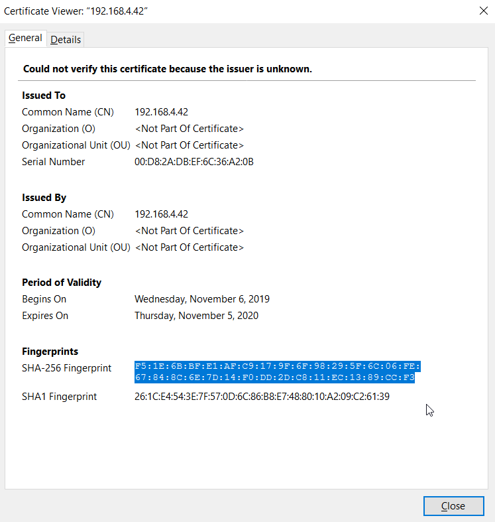The height and width of the screenshot is (522, 495).
Task: Click the Fingerprints section heading
Action: 50,352
